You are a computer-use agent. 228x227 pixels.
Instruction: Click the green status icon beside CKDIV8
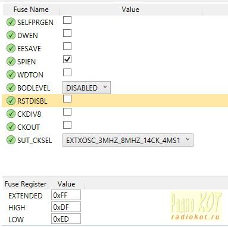[11, 114]
